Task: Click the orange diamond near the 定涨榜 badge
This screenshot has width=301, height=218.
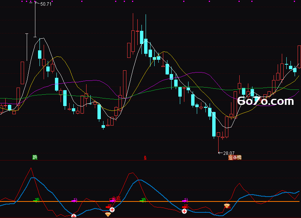Action: click(227, 206)
